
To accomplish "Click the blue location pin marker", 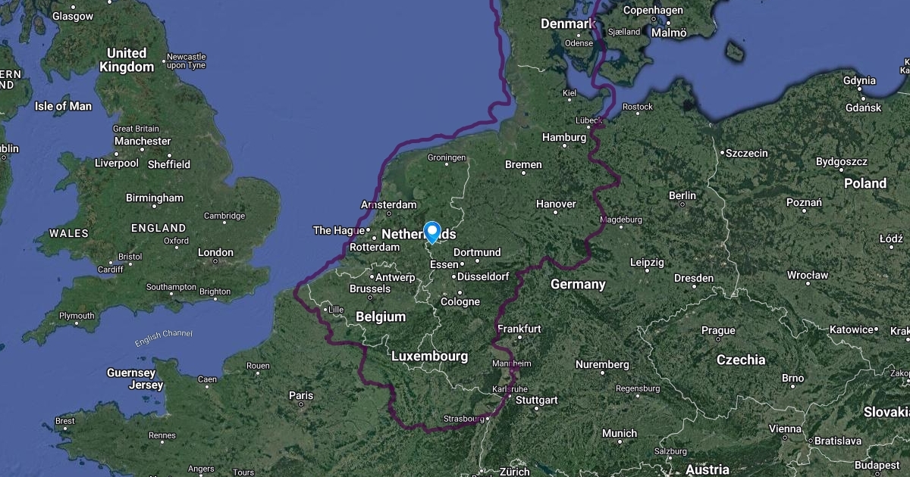I will [x=432, y=232].
